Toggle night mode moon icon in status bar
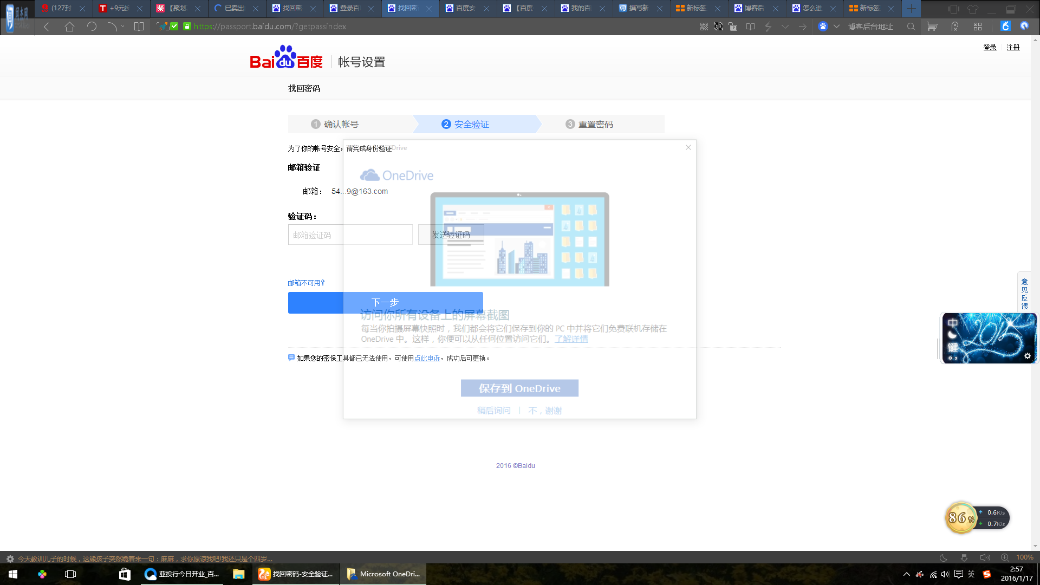Image resolution: width=1040 pixels, height=585 pixels. click(943, 557)
